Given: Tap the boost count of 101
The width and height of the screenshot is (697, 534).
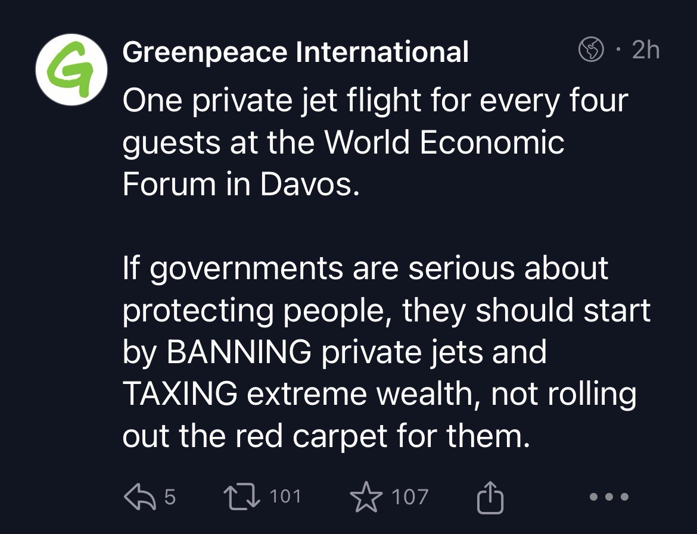Looking at the screenshot, I should (x=286, y=496).
